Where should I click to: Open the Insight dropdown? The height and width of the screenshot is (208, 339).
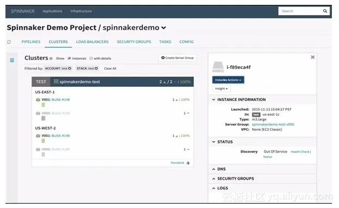click(x=221, y=89)
